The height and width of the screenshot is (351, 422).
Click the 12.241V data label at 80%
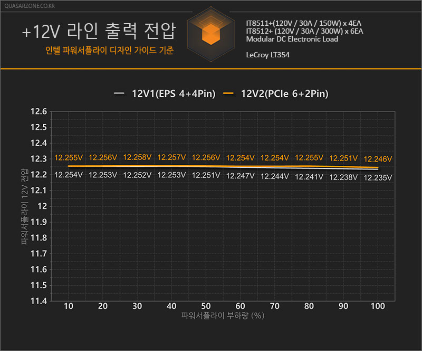[x=309, y=177]
